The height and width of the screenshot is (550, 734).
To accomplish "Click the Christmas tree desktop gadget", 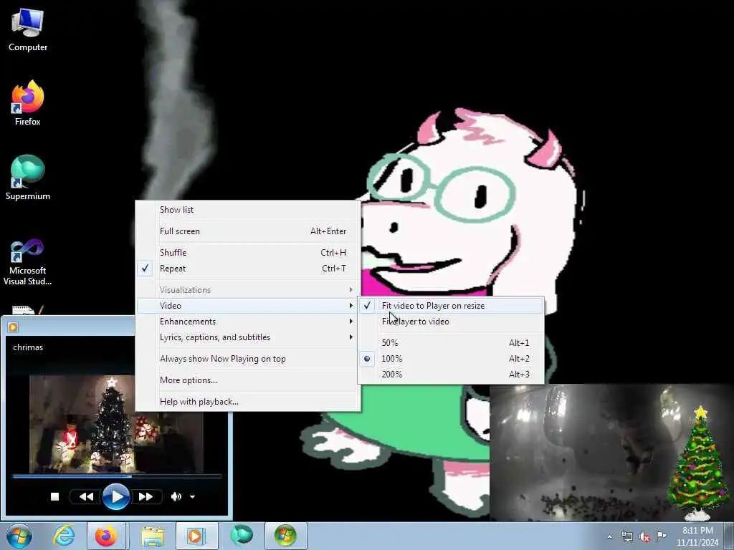I will [699, 463].
